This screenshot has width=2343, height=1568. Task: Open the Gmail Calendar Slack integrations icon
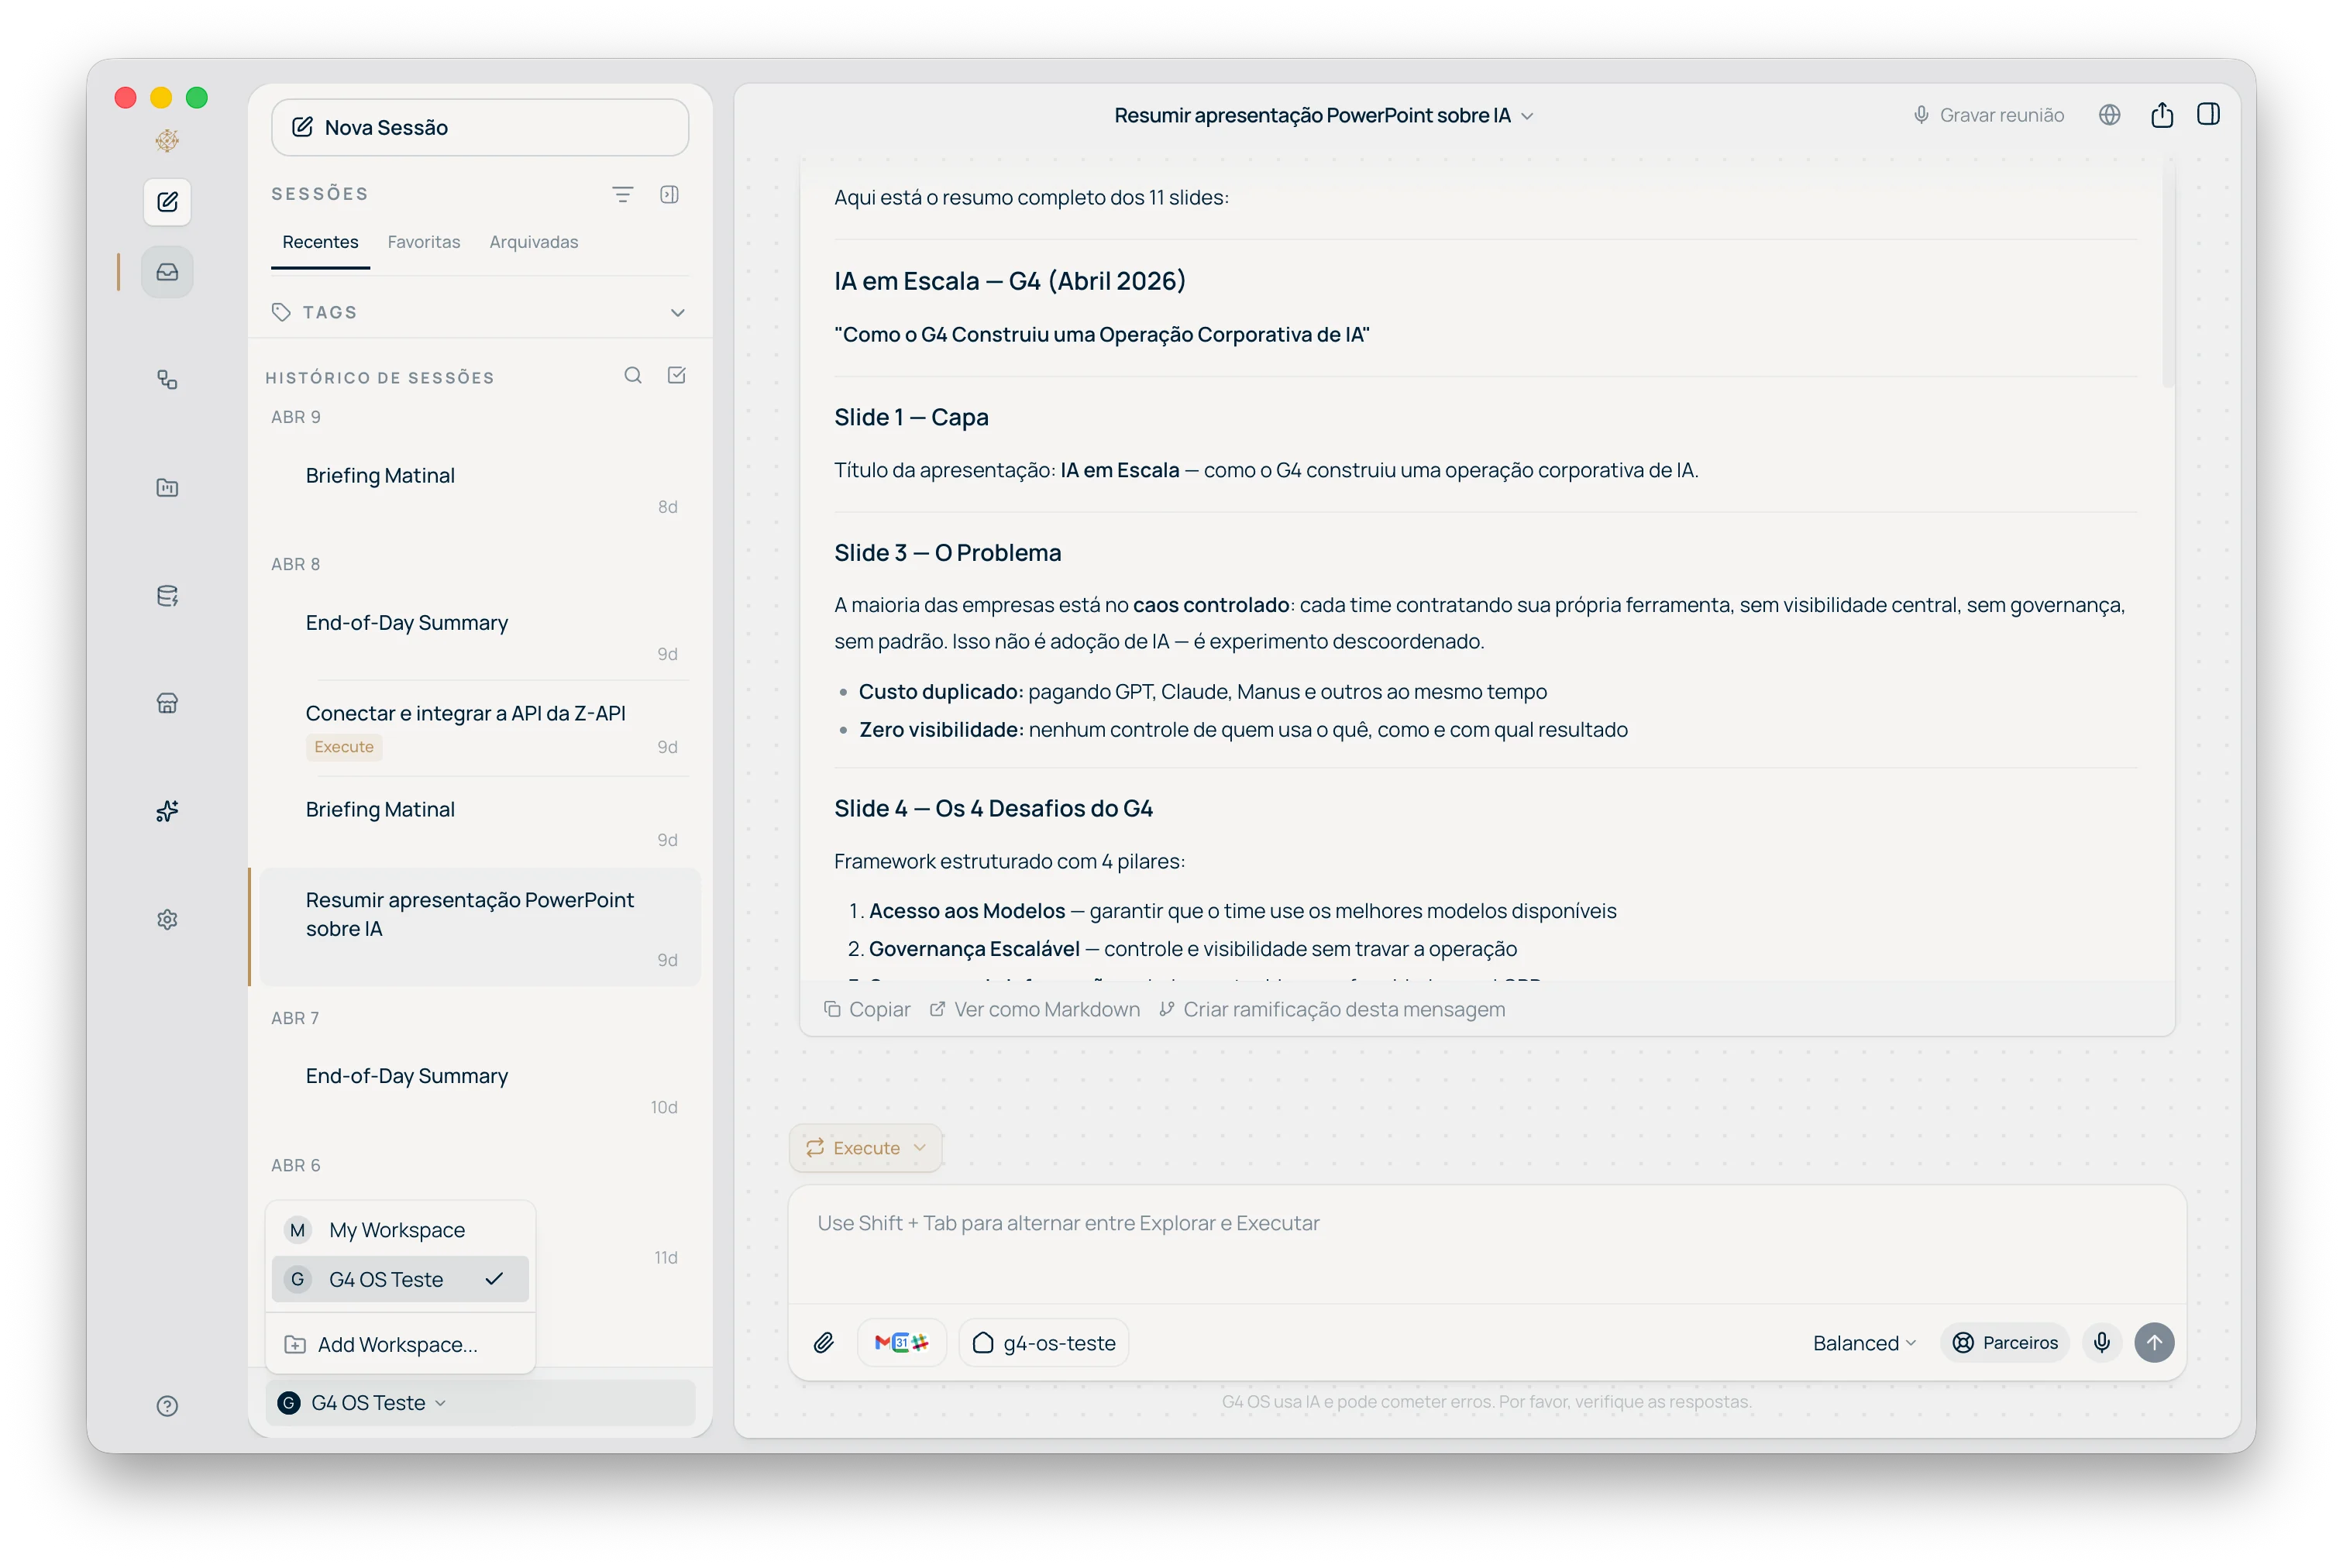point(901,1343)
